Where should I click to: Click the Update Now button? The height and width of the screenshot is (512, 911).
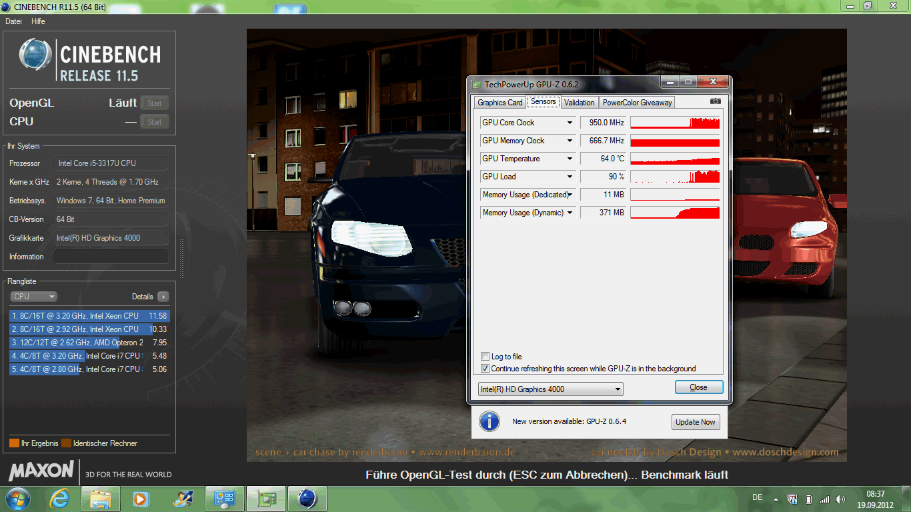click(696, 422)
